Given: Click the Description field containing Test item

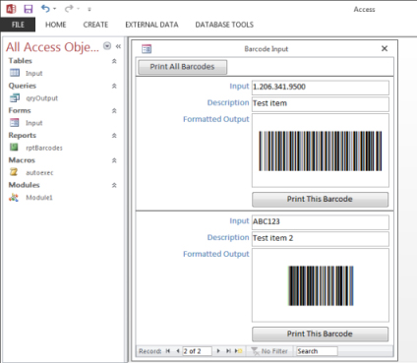Looking at the screenshot, I should coord(321,103).
